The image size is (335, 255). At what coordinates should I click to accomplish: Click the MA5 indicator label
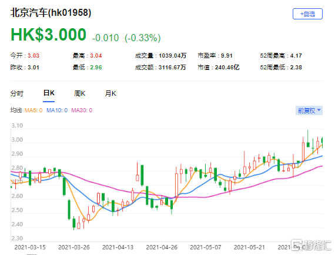[x=33, y=110]
